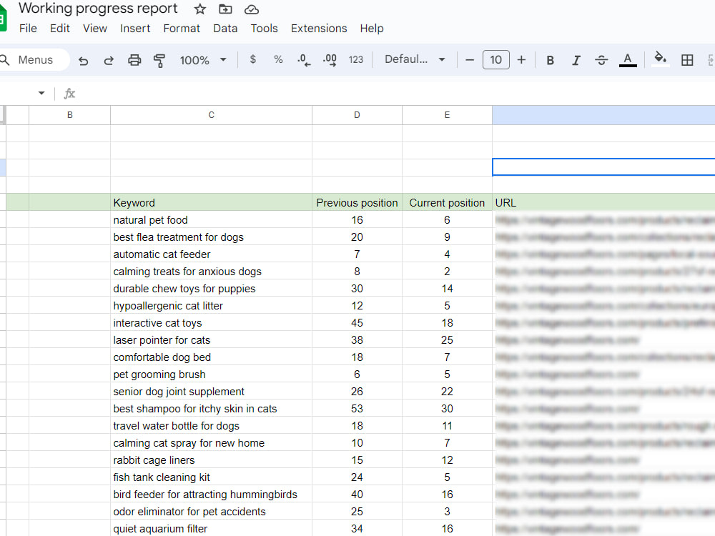The height and width of the screenshot is (536, 715).
Task: Open the Edit menu
Action: 60,29
